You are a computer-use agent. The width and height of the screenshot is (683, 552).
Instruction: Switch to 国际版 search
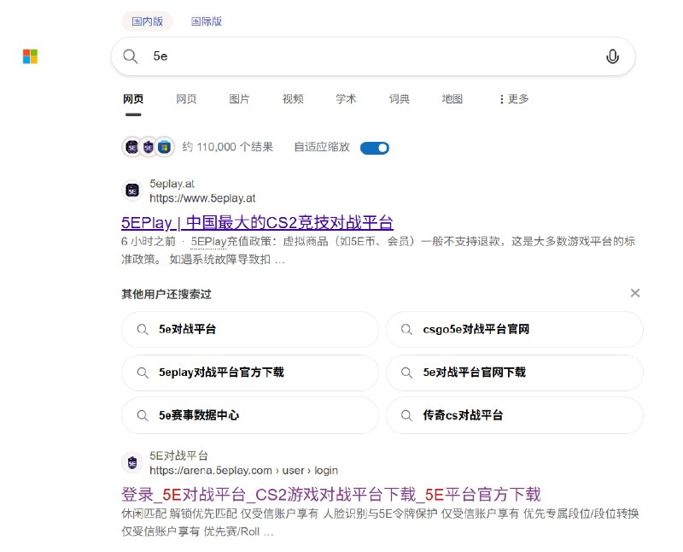[207, 21]
